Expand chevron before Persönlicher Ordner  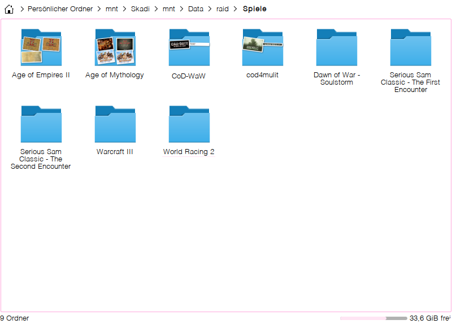[x=22, y=9]
